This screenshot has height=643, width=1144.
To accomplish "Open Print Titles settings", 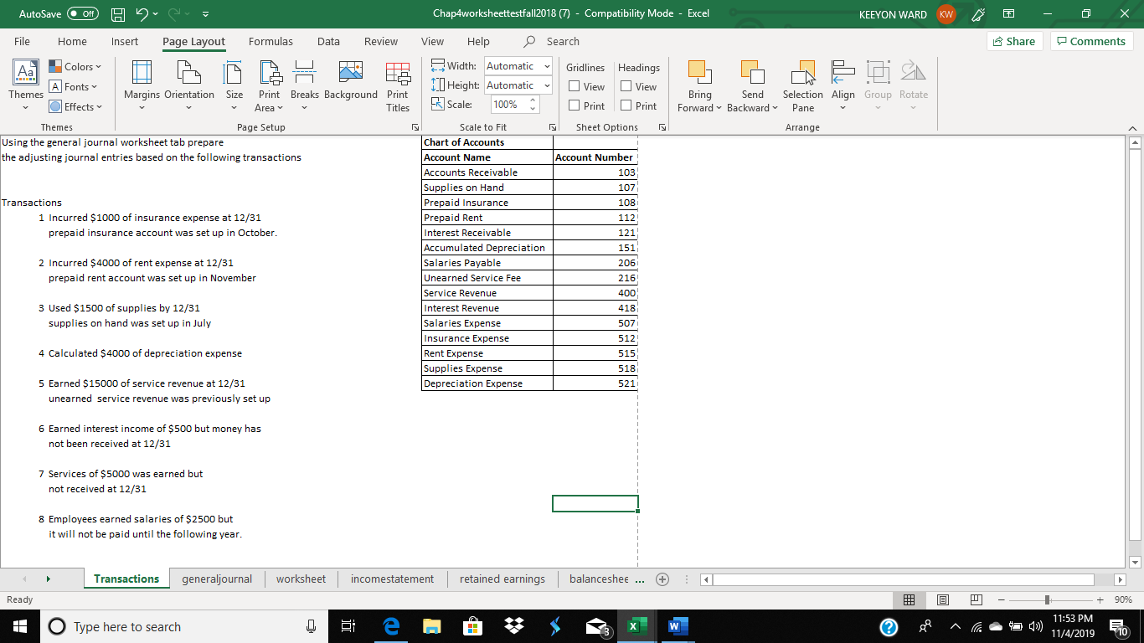I will point(398,86).
